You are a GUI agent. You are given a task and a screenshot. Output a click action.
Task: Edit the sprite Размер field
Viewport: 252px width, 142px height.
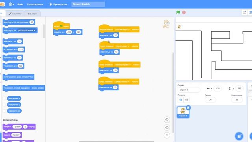[210, 100]
